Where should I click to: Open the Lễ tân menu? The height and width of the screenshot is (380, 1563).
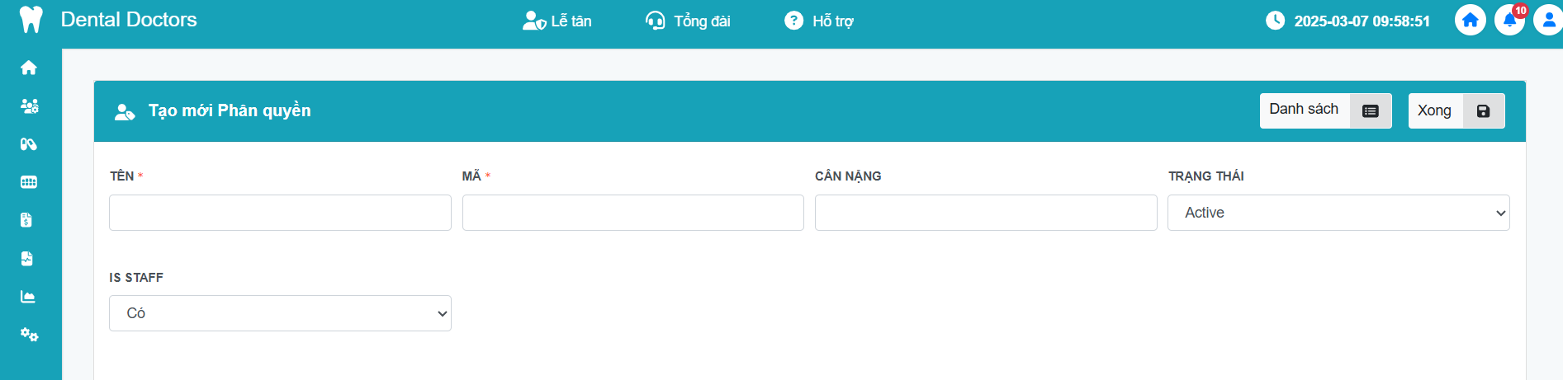click(x=557, y=21)
